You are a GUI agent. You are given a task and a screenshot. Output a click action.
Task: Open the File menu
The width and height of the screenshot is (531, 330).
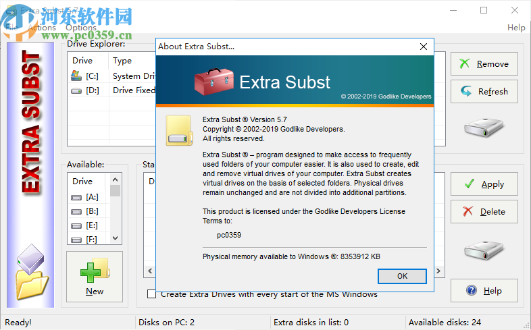click(x=11, y=28)
